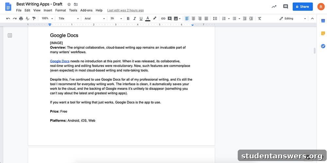Move document to folder icon

(x=76, y=4)
